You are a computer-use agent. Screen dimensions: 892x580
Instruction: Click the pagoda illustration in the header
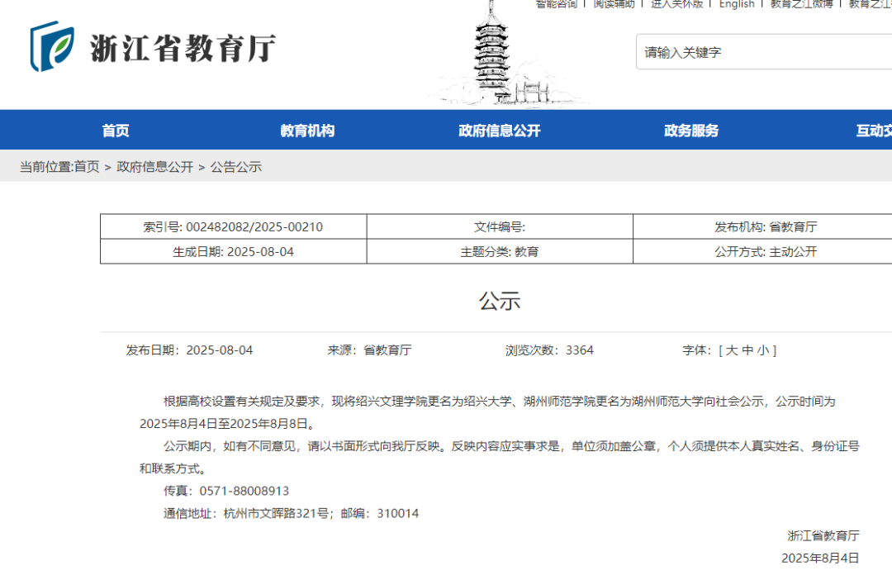tap(496, 54)
